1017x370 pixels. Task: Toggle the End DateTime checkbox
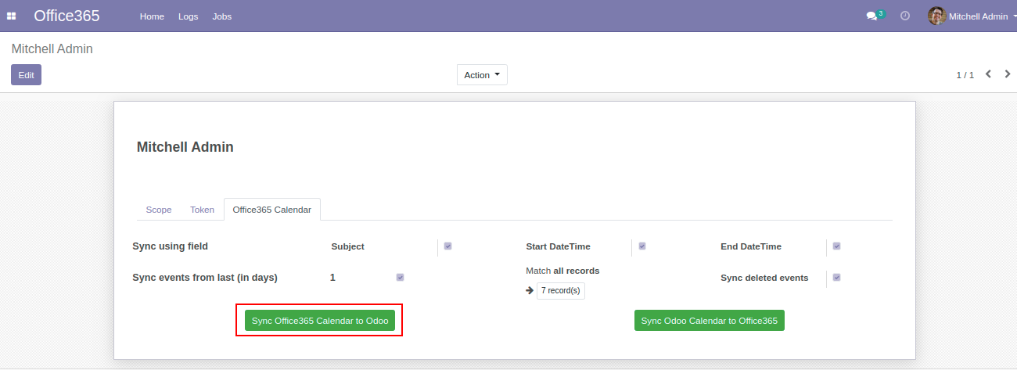pyautogui.click(x=836, y=246)
